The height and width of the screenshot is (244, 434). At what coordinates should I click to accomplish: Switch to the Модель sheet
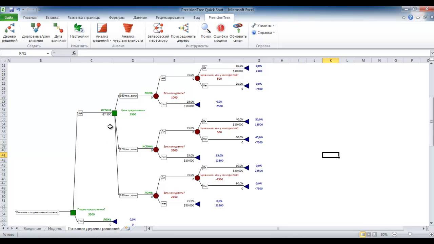pos(55,229)
